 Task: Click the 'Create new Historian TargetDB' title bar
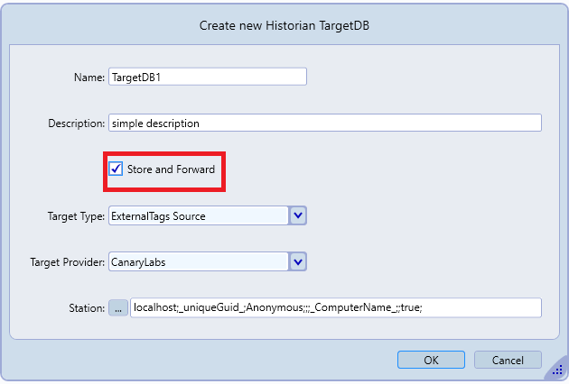[x=284, y=25]
